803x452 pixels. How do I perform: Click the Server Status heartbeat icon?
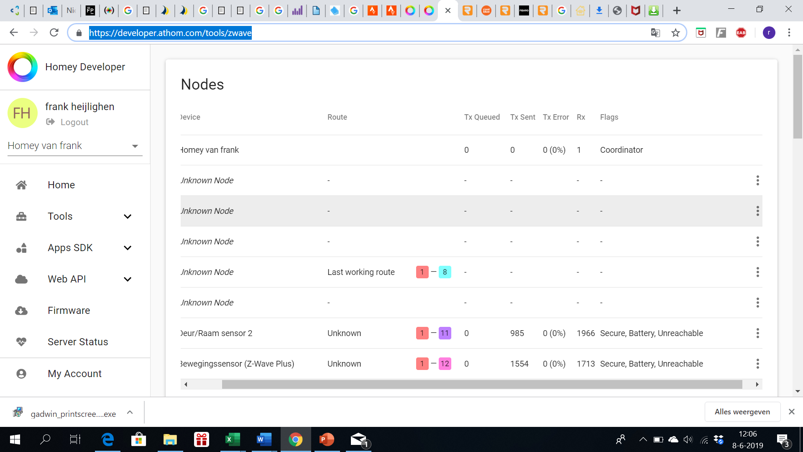tap(21, 342)
